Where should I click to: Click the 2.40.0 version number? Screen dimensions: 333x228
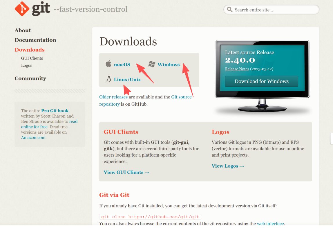[x=240, y=60]
